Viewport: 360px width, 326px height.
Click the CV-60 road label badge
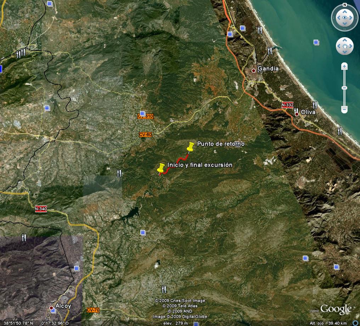pyautogui.click(x=146, y=135)
